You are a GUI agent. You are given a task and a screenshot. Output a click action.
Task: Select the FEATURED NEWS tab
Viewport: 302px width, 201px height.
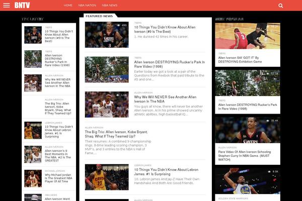[x=99, y=16]
